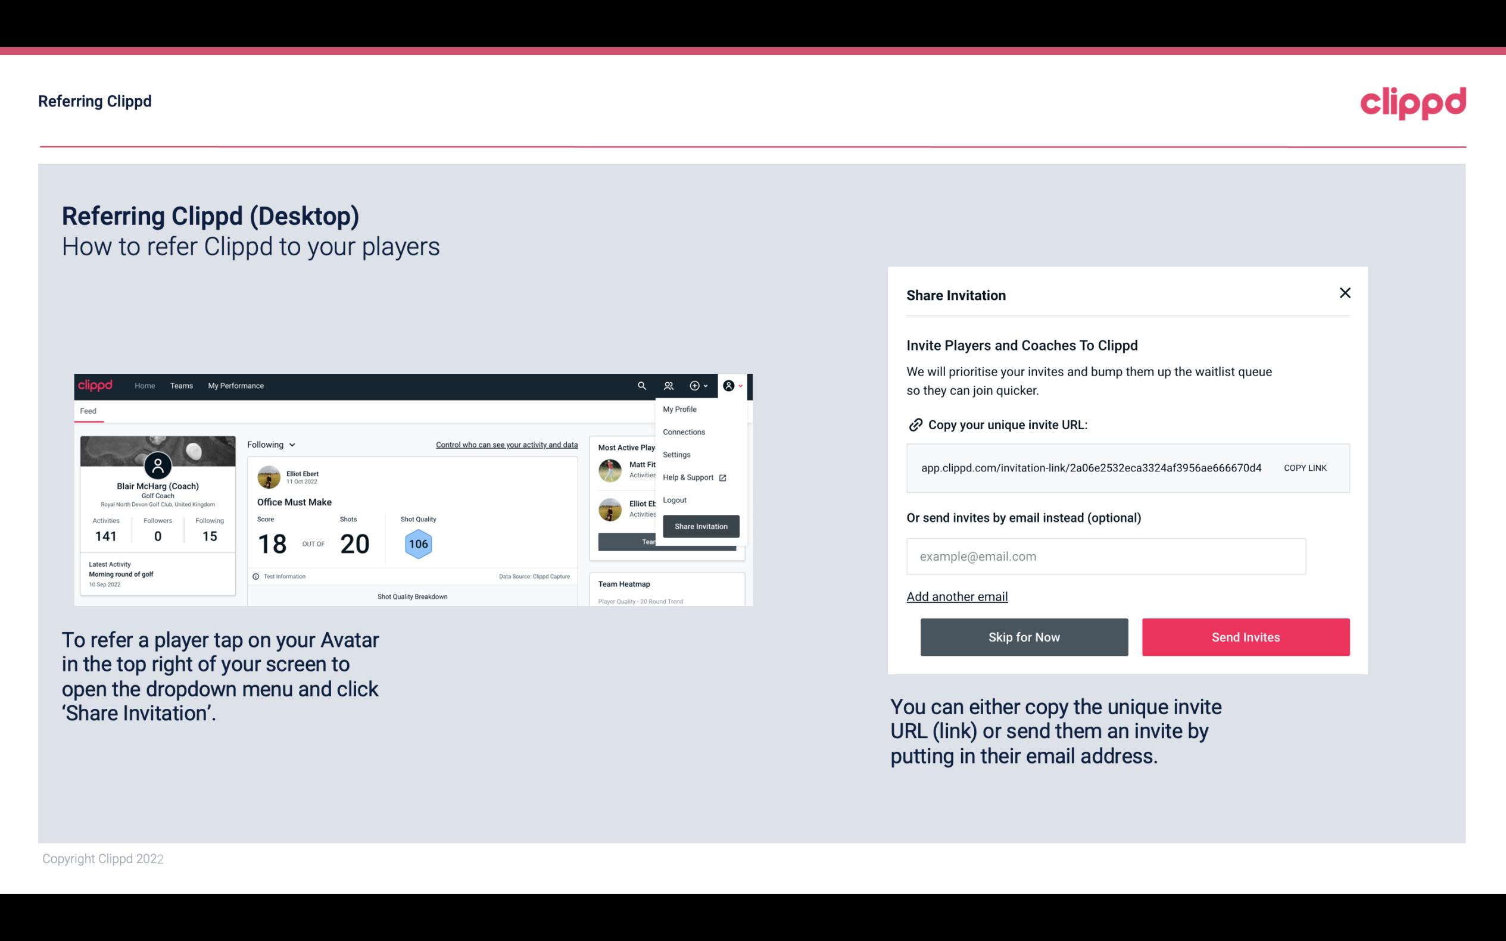This screenshot has width=1506, height=941.
Task: Click 'Skip for Now' button in dialog
Action: tap(1025, 636)
